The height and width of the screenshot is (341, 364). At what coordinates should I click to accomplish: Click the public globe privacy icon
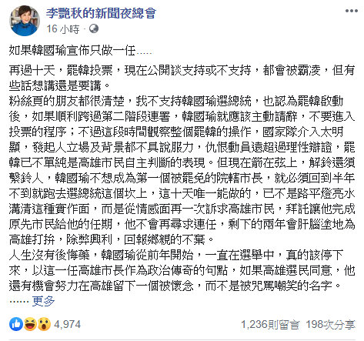tap(94, 28)
